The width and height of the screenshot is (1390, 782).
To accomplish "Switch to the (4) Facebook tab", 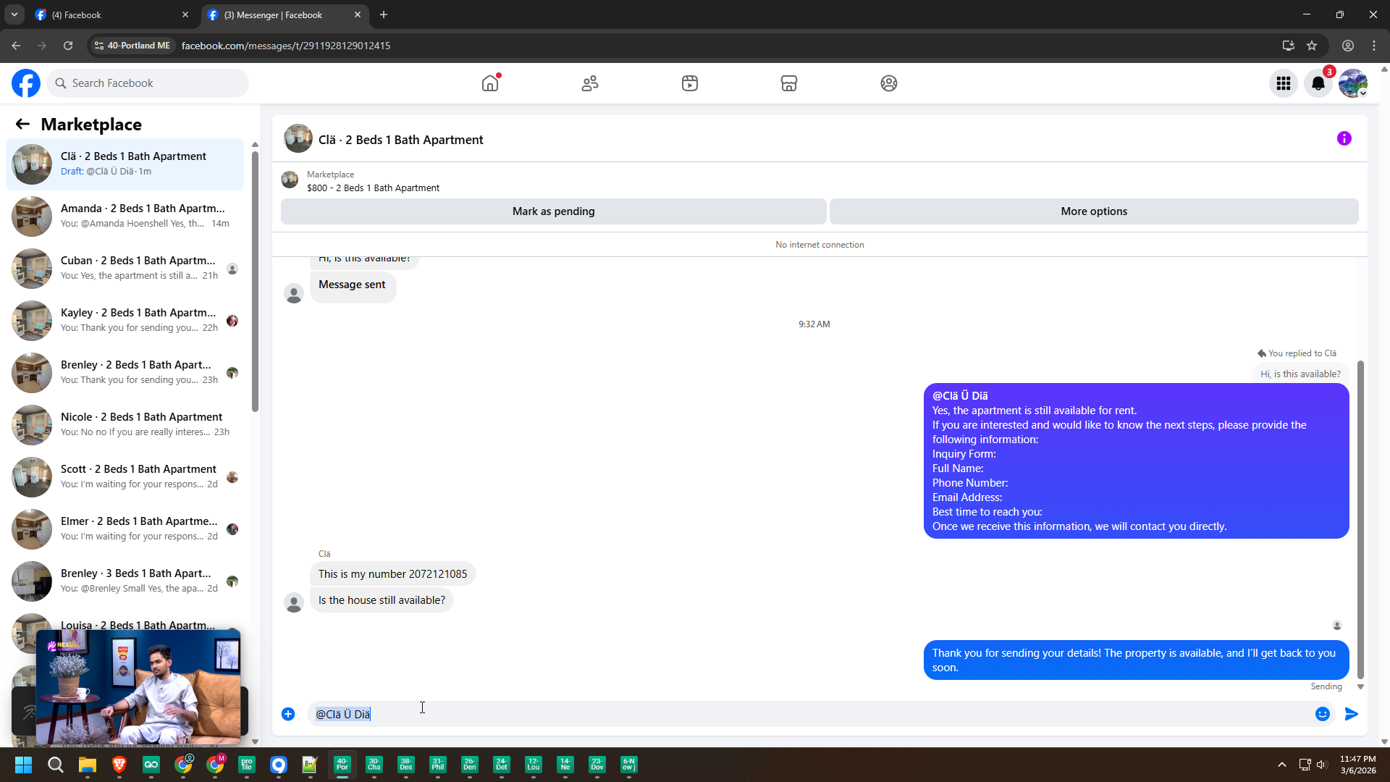I will 109,14.
